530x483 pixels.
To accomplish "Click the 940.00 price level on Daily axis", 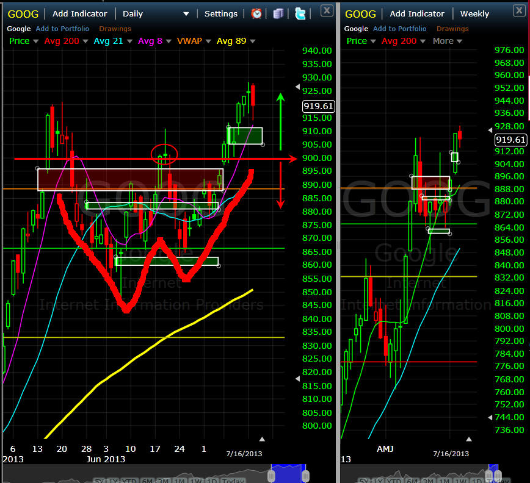I will tap(317, 51).
